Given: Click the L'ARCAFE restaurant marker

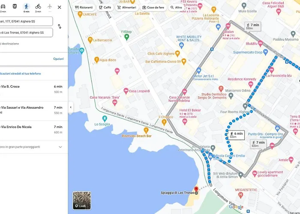Looking at the screenshot, I should click(x=80, y=14).
